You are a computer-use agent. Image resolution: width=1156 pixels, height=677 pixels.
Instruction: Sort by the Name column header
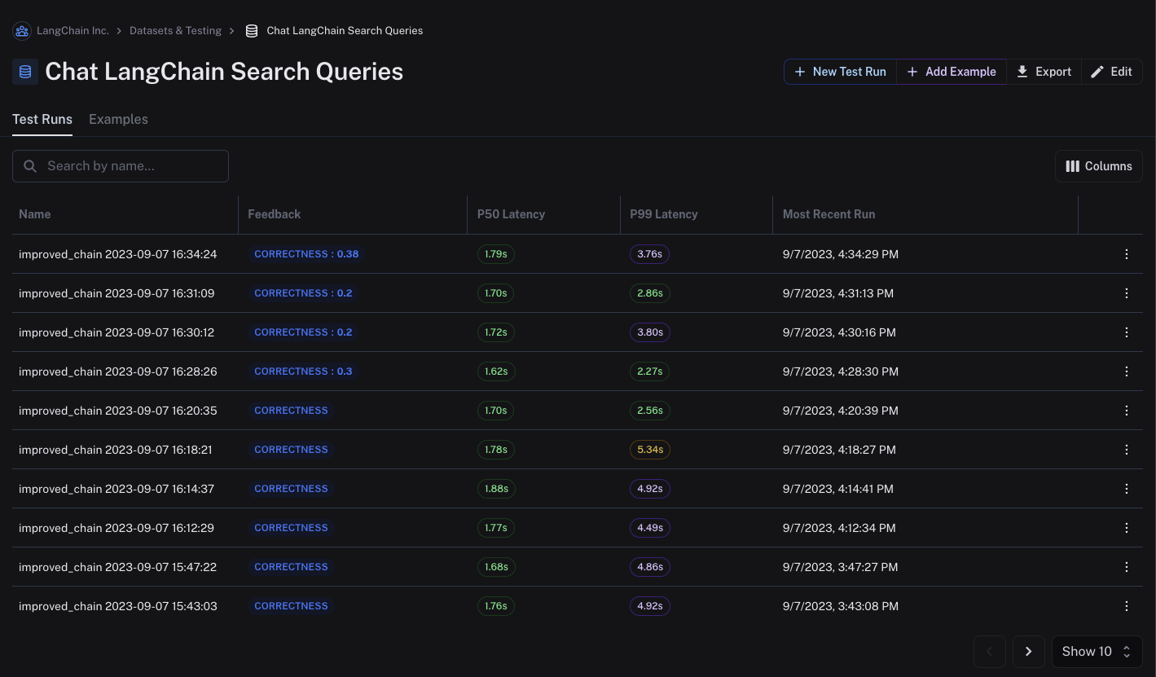click(x=35, y=214)
